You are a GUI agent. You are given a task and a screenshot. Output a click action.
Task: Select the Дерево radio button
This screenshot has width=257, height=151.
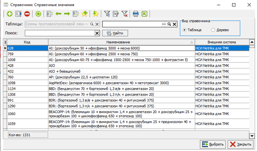pos(213,30)
